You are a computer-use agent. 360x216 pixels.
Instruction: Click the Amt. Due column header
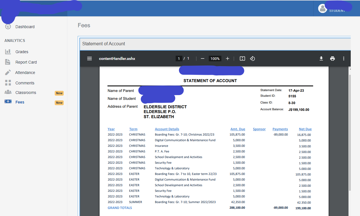tap(238, 129)
